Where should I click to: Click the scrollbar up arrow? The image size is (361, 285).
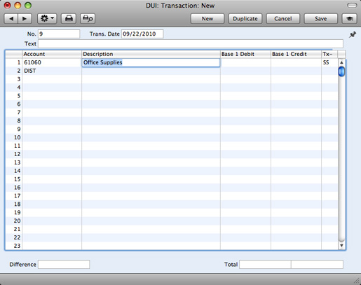(341, 62)
